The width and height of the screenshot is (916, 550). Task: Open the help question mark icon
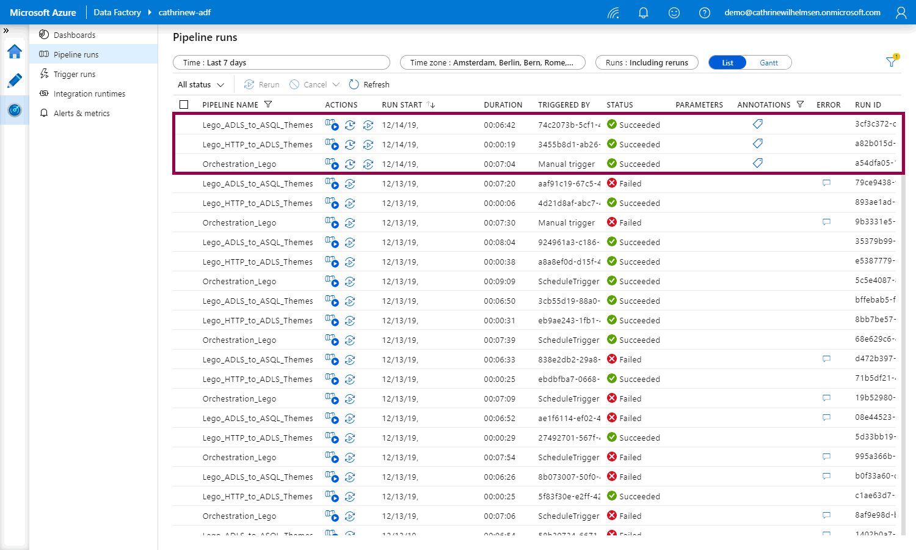[x=704, y=13]
